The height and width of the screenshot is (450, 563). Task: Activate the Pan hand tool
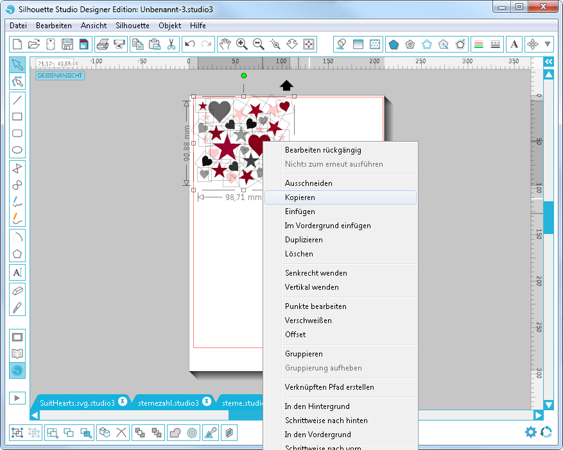(225, 44)
